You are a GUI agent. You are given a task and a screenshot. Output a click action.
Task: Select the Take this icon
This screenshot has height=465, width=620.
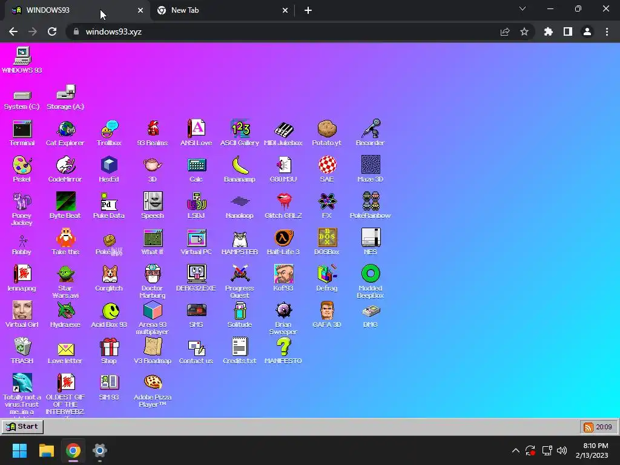click(65, 242)
